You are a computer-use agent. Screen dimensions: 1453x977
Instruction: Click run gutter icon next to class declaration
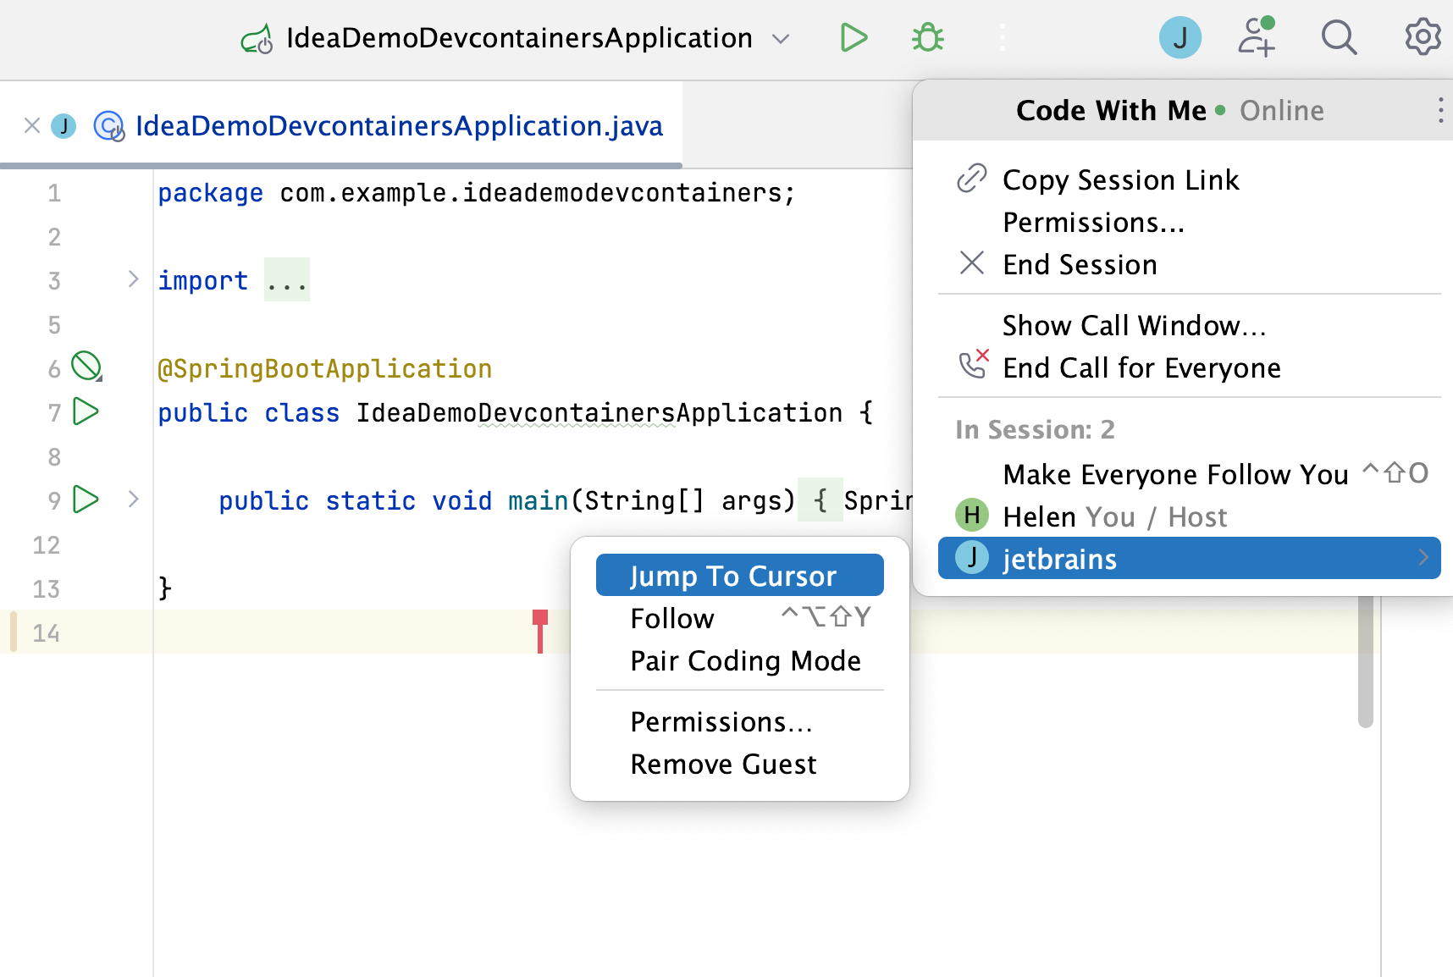pyautogui.click(x=86, y=412)
